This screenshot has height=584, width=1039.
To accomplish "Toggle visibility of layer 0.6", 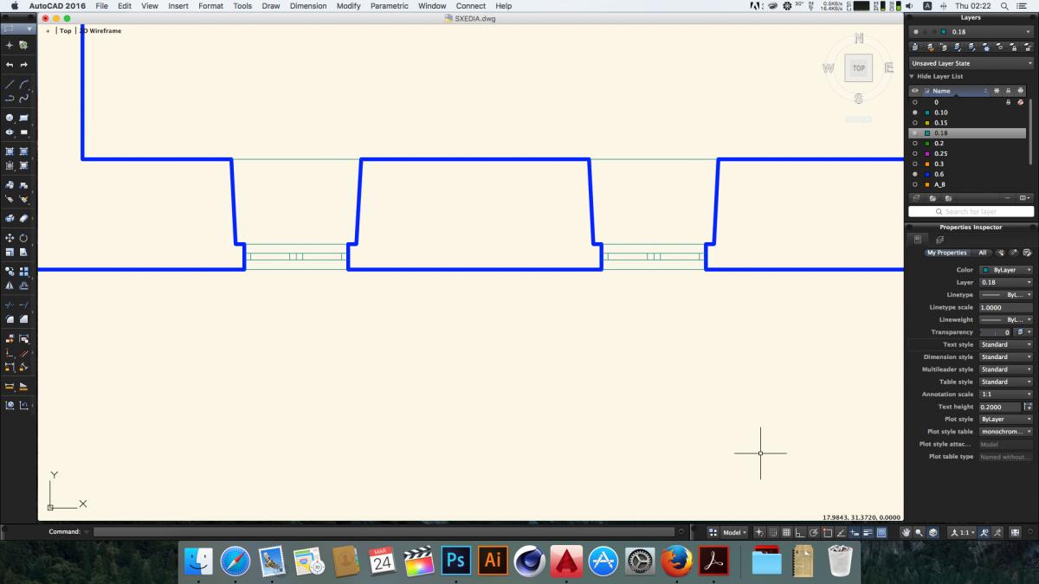I will pos(915,174).
